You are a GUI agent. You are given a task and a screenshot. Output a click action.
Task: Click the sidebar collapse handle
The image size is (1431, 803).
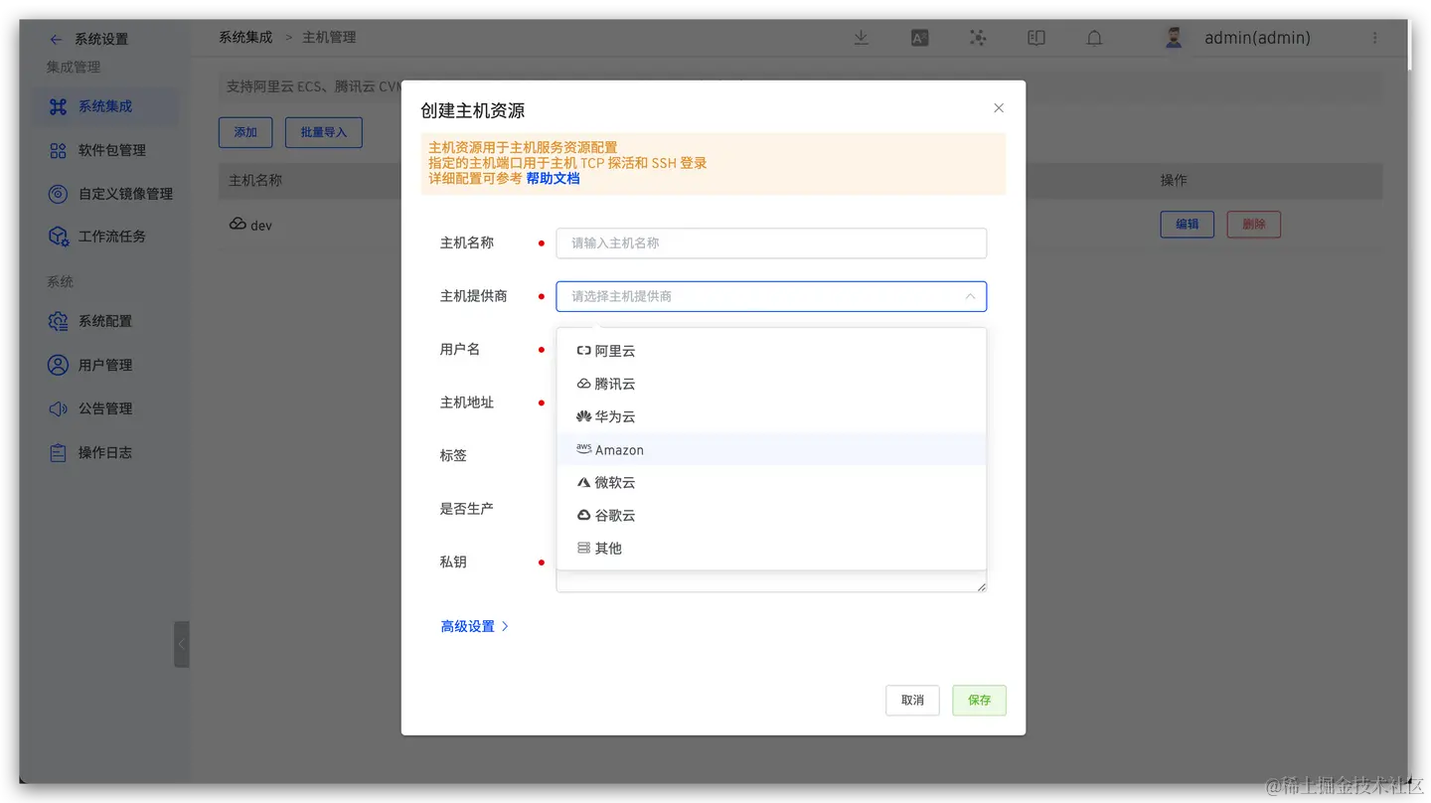(181, 644)
